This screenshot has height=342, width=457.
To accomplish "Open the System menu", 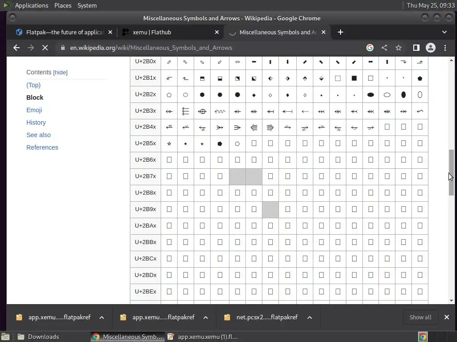I will click(87, 5).
